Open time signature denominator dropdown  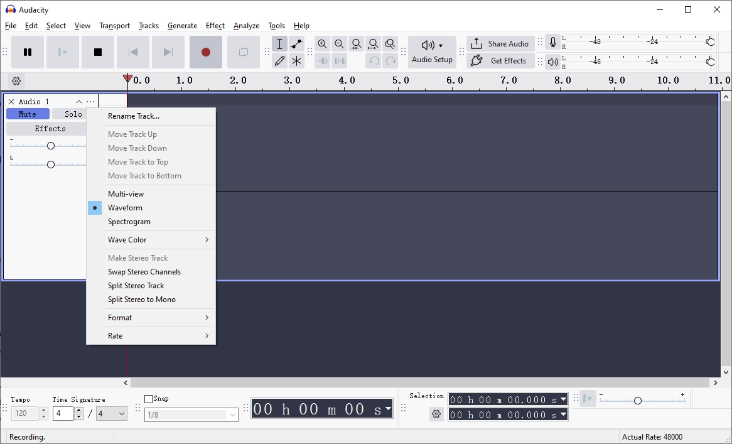pos(112,414)
